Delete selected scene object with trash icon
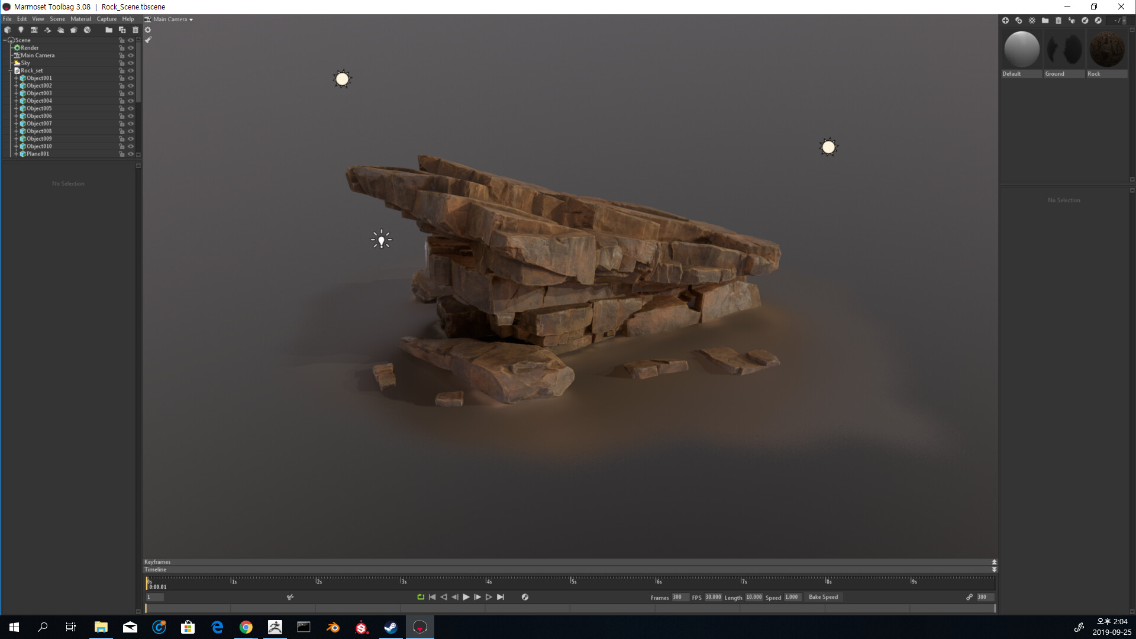The width and height of the screenshot is (1136, 639). [135, 30]
